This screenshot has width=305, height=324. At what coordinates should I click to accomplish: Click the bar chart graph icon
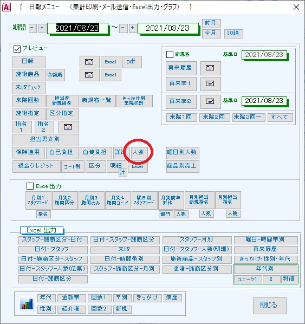(27, 303)
